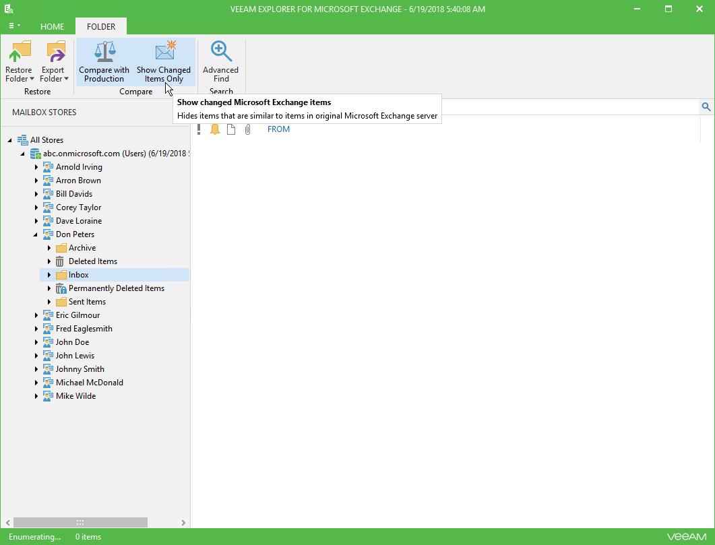715x545 pixels.
Task: Click the scroll left arrow
Action: (8, 522)
